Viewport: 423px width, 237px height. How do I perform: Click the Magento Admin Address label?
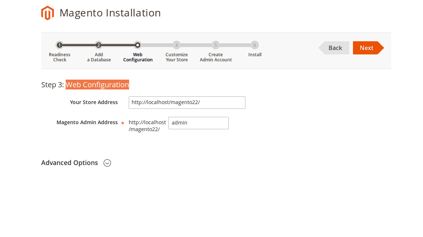click(x=87, y=122)
